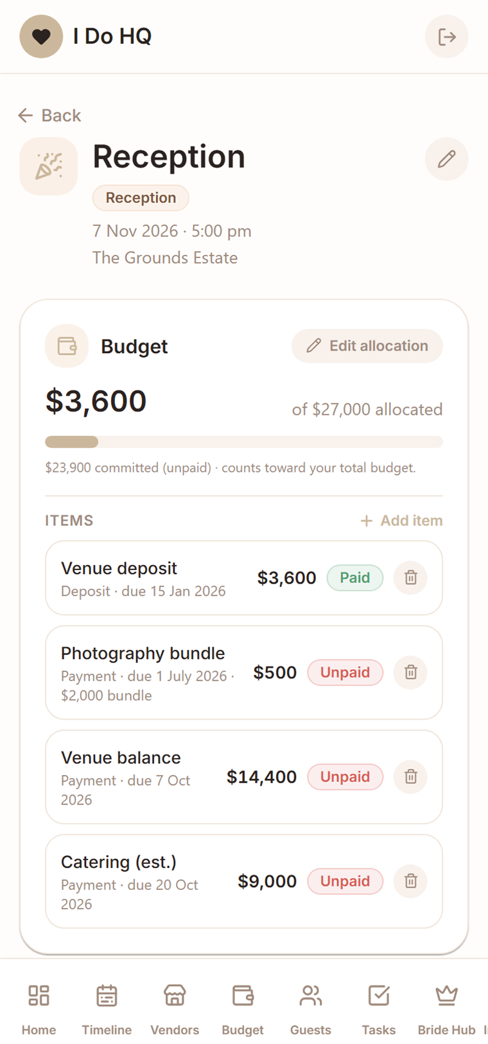Screen dimensions: 488x1044
Task: Remove the Catering (est.) item
Action: [x=410, y=881]
